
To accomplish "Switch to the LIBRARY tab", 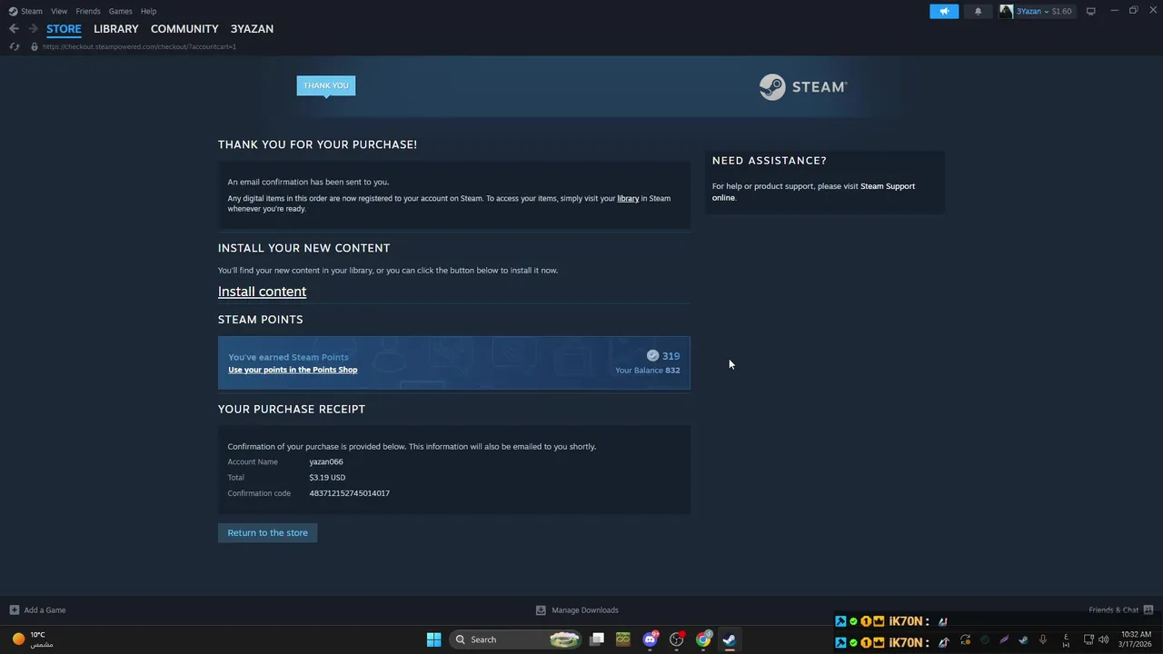I will [116, 29].
